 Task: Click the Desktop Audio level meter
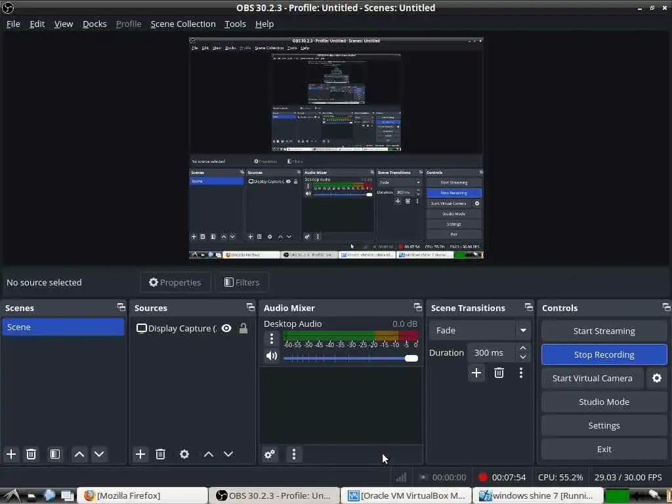pyautogui.click(x=350, y=335)
